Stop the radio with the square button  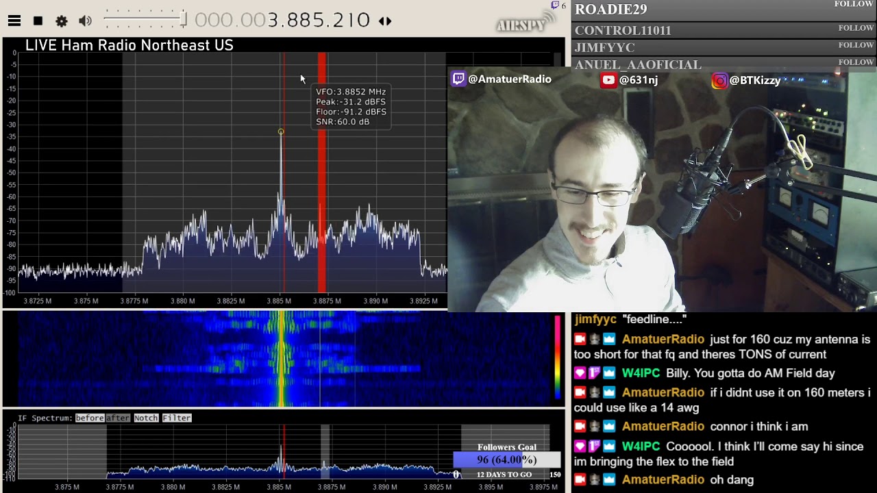(38, 21)
